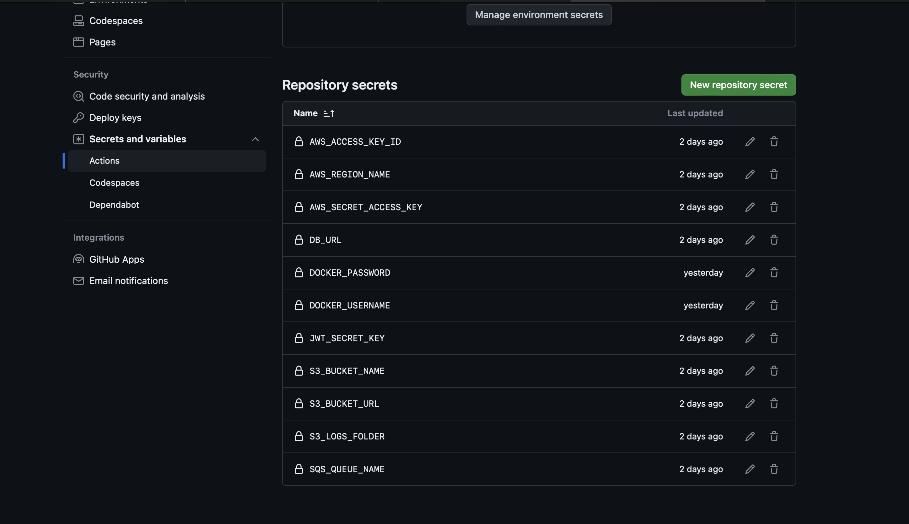This screenshot has height=524, width=909.
Task: Select the Code security and analysis option
Action: (146, 96)
